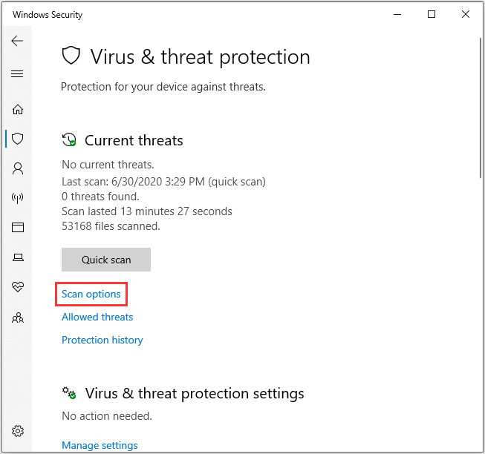This screenshot has width=485, height=454.
Task: Click the protection settings gears icon
Action: click(69, 393)
